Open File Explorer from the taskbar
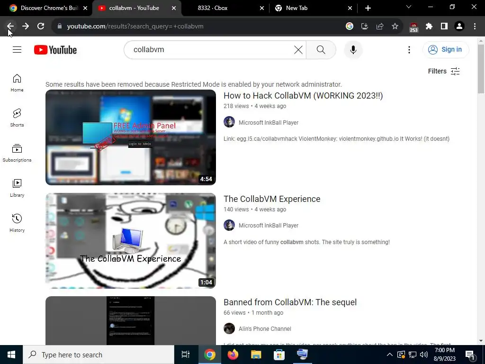 point(256,355)
